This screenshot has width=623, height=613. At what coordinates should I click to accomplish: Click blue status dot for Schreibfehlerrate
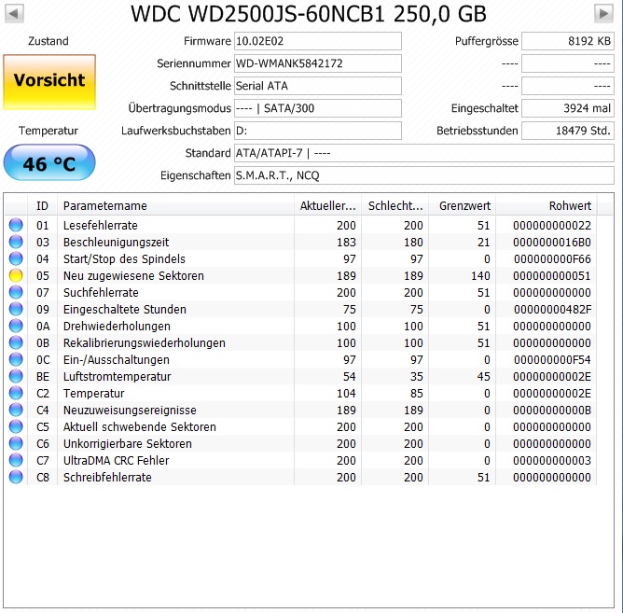click(x=16, y=477)
